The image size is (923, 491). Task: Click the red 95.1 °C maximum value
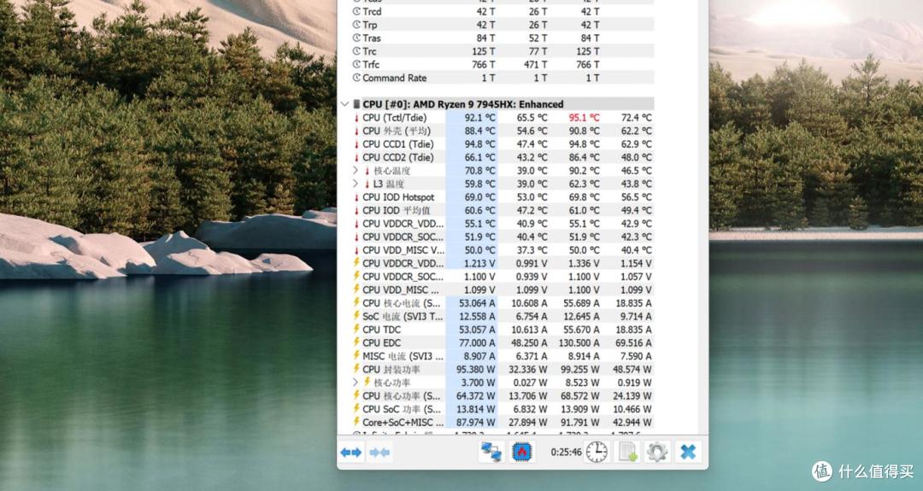point(584,118)
